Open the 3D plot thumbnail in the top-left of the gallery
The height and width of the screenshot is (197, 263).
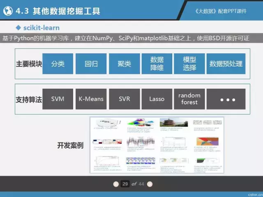click(107, 123)
